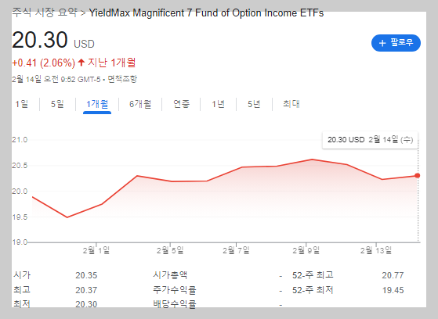The height and width of the screenshot is (319, 438).
Task: Click the 팔로우 follow button
Action: (396, 43)
